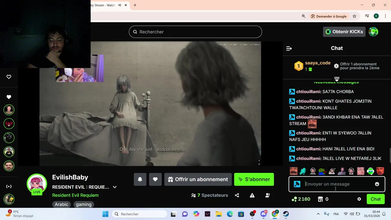Click chtiouiRami username on SA77A CHORBA message
Image resolution: width=391 pixels, height=220 pixels.
click(x=308, y=92)
